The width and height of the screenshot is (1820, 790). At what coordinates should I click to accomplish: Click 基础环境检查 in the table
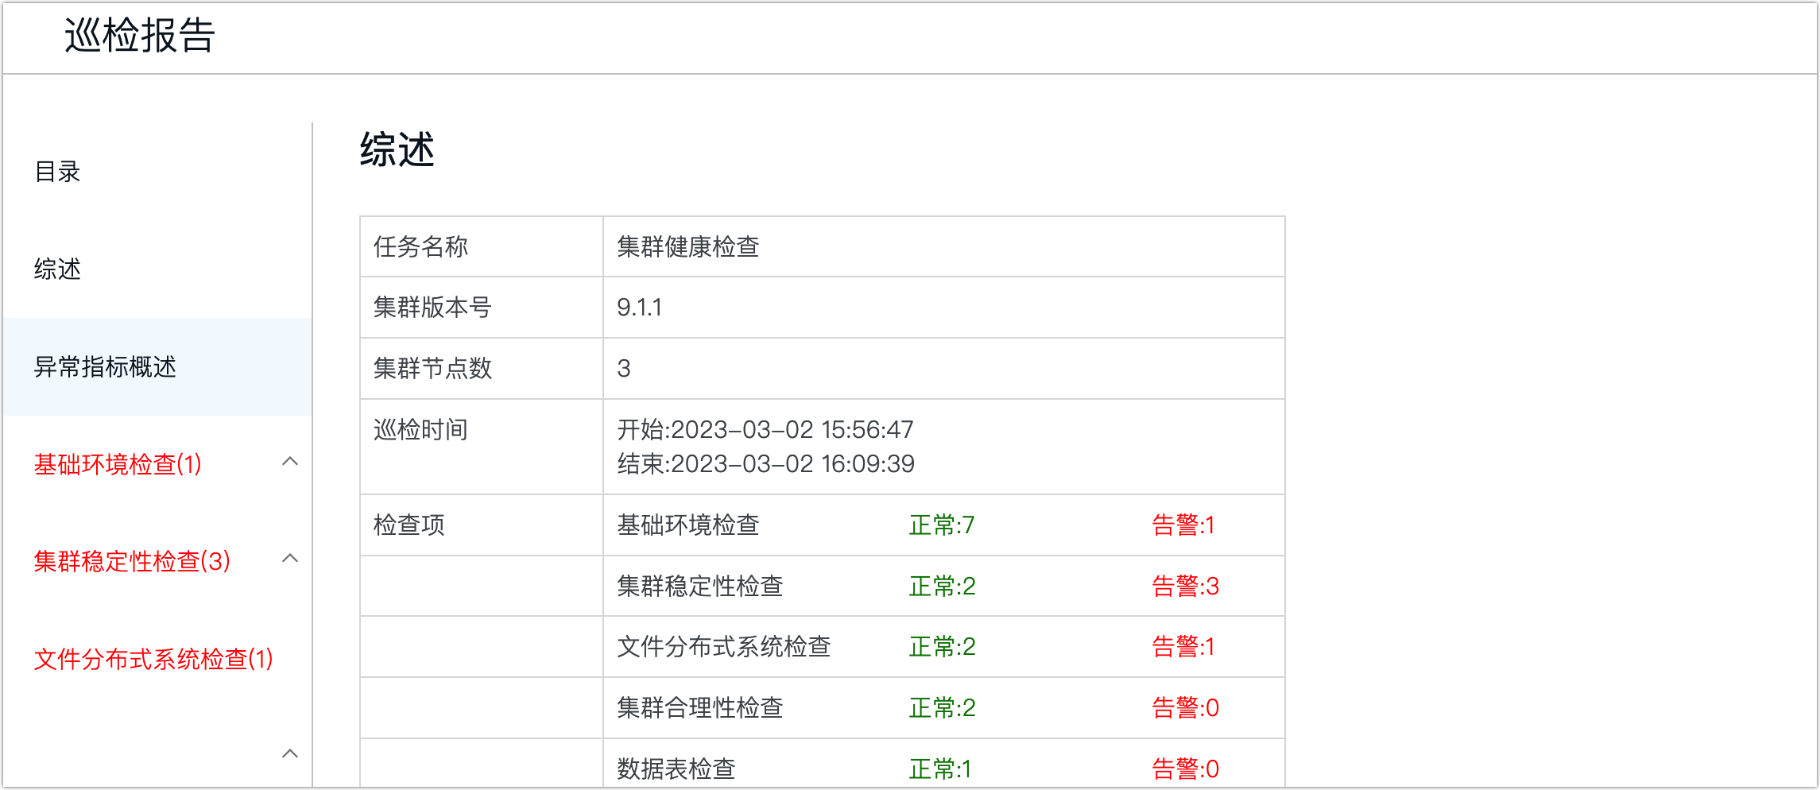pyautogui.click(x=688, y=525)
